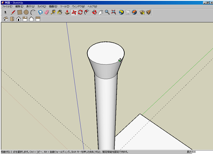Image resolution: width=213 pixels, height=154 pixels.
Task: Click the SketchUp title bar app icon
Action: pos(3,2)
